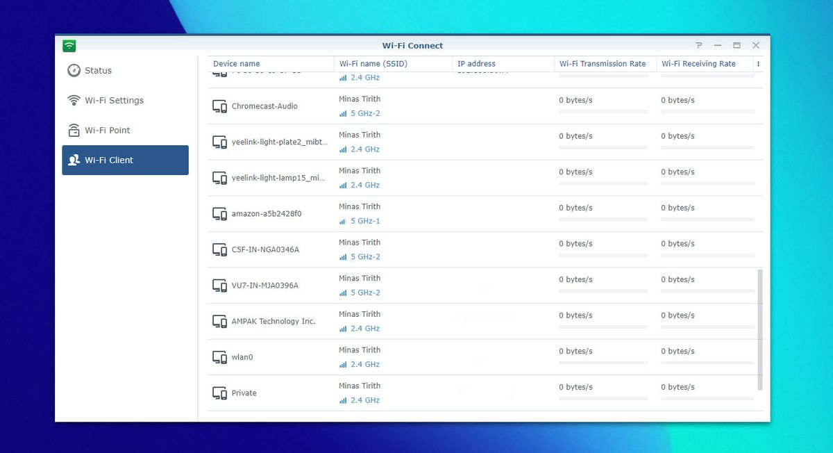Click receiving rate bar in amazon-a5b2428f0 row

pyautogui.click(x=707, y=220)
